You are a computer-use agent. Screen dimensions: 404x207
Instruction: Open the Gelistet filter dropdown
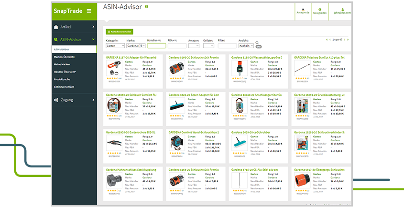(208, 45)
